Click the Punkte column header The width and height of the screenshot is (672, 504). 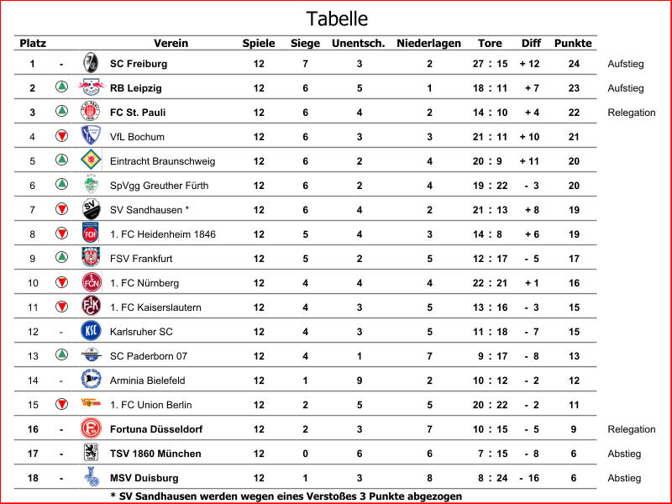tap(572, 43)
